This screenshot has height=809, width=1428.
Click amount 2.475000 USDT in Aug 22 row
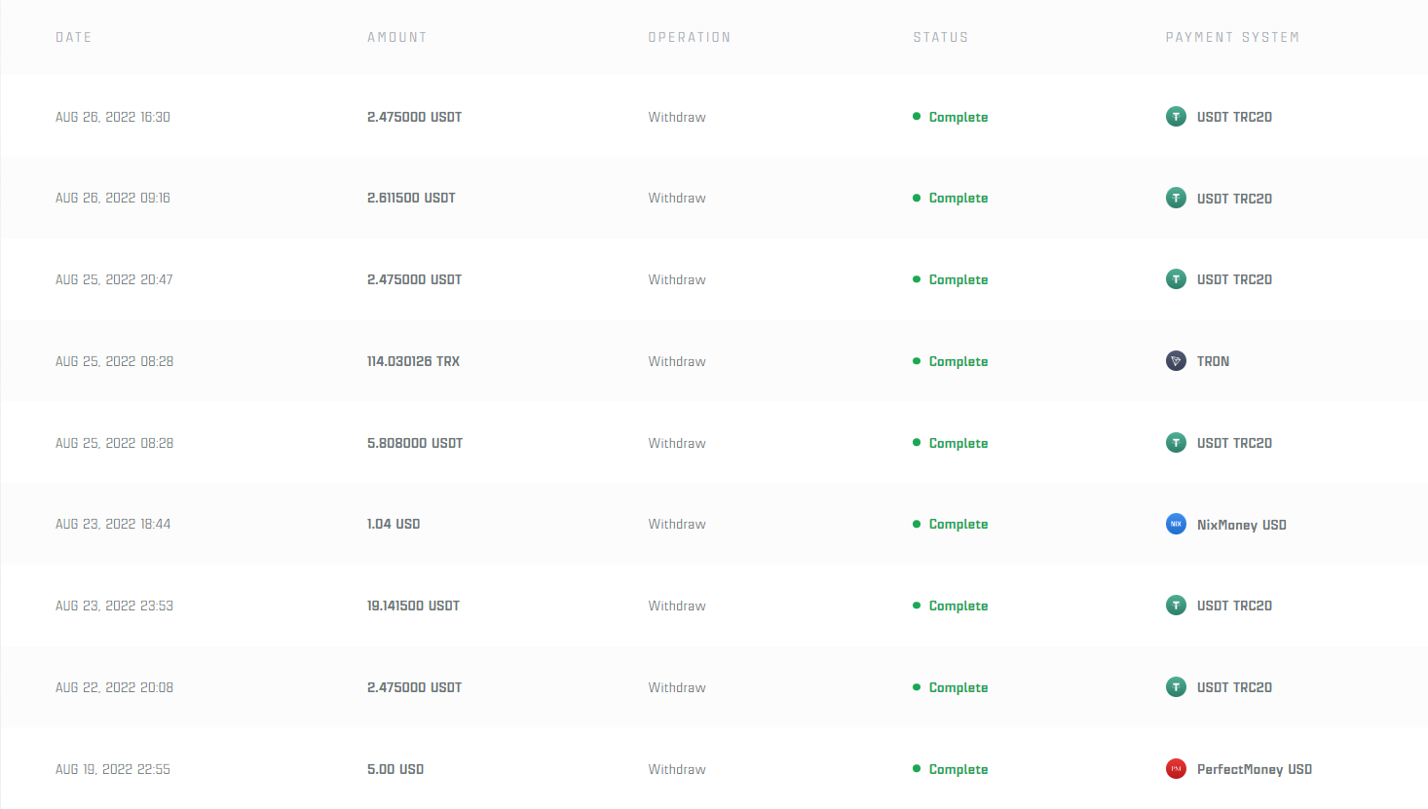414,687
